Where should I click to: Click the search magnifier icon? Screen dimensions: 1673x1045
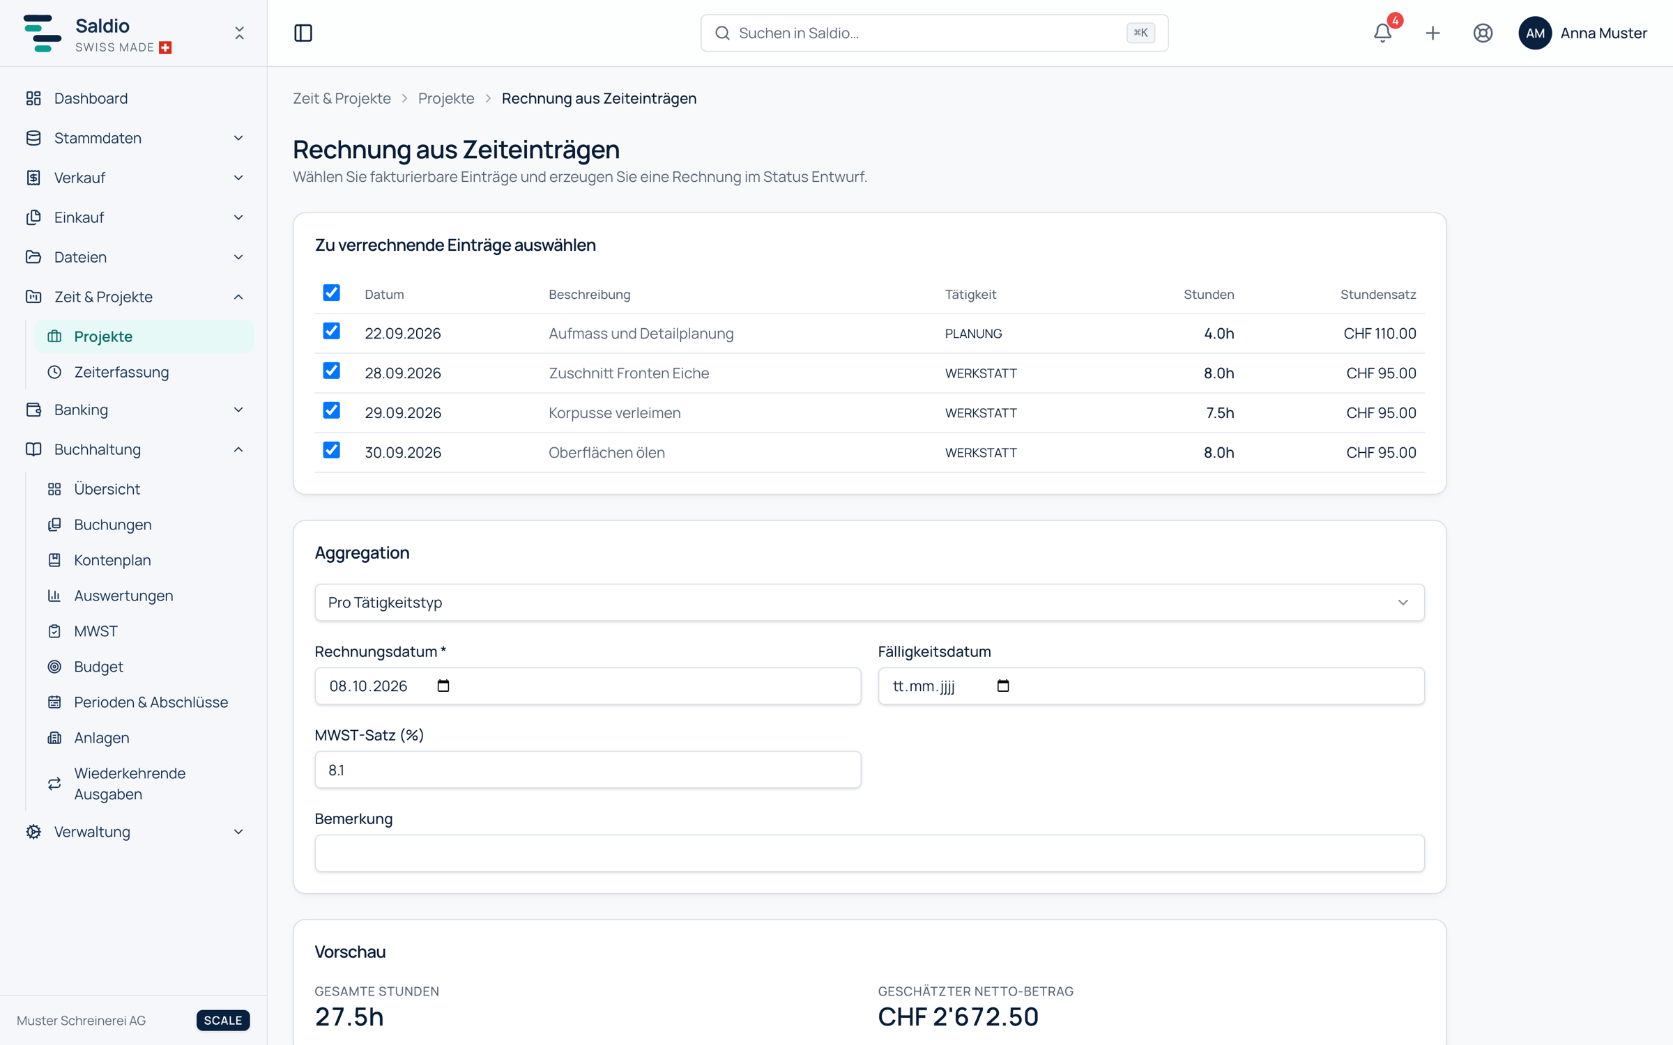tap(722, 33)
